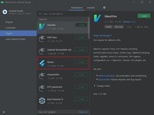Open Projects in the sidebar
Image resolution: width=154 pixels, height=115 pixels.
[x=18, y=22]
